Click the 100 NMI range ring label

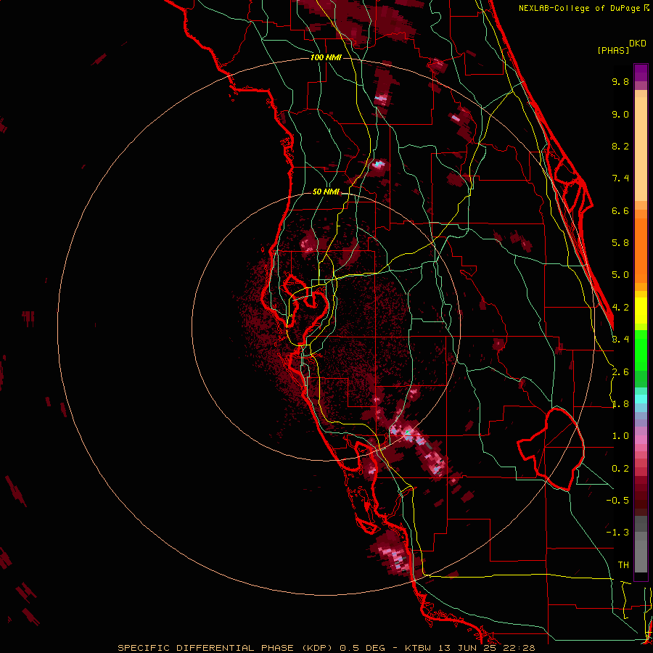click(326, 57)
